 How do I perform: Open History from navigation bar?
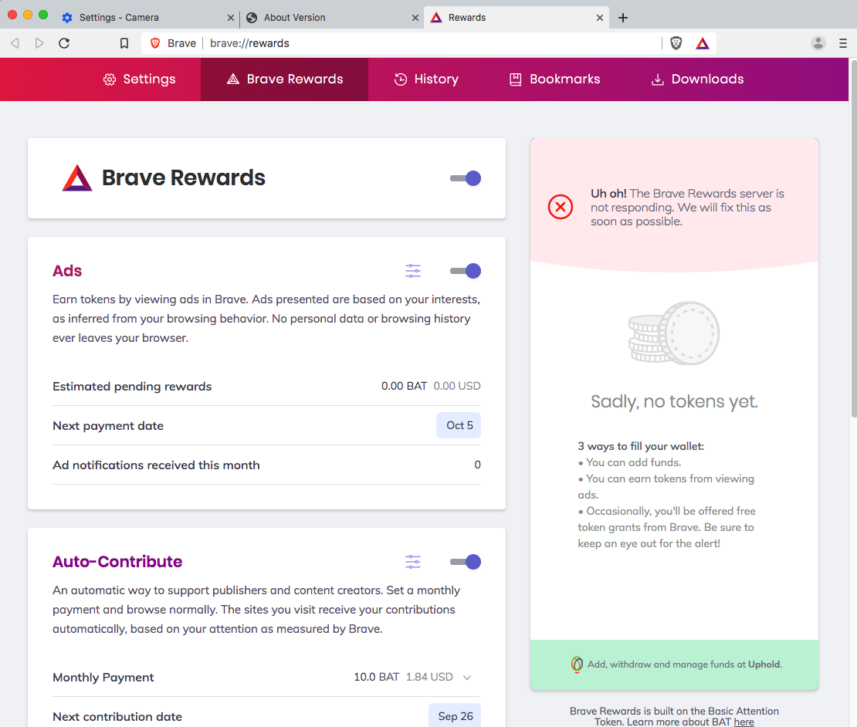click(x=426, y=79)
